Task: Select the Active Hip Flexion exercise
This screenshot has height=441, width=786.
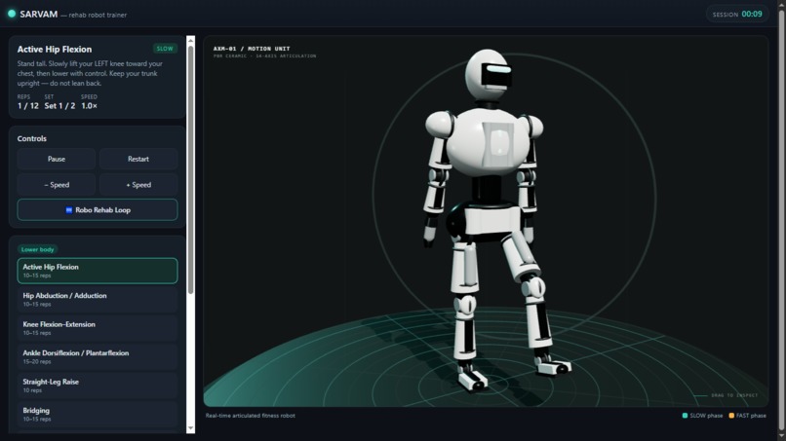Action: pyautogui.click(x=98, y=271)
